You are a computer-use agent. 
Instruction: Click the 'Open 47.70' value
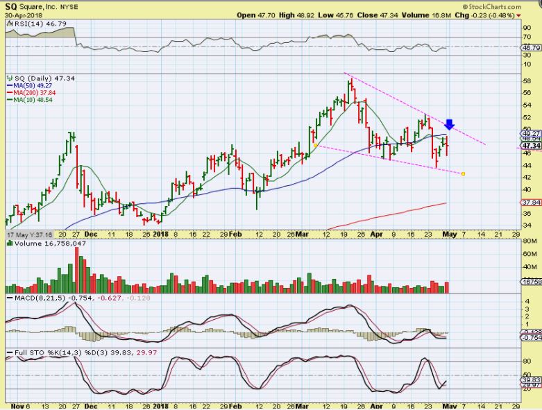coord(256,15)
